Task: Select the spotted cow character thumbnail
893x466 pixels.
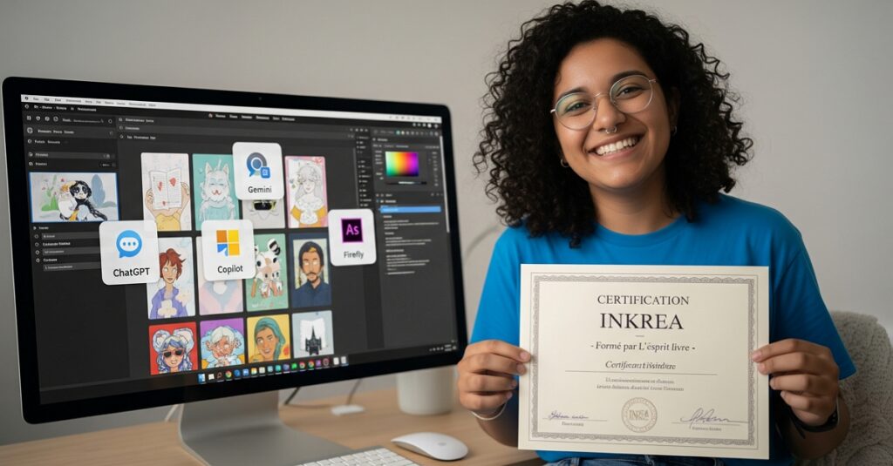Action: pos(267,274)
